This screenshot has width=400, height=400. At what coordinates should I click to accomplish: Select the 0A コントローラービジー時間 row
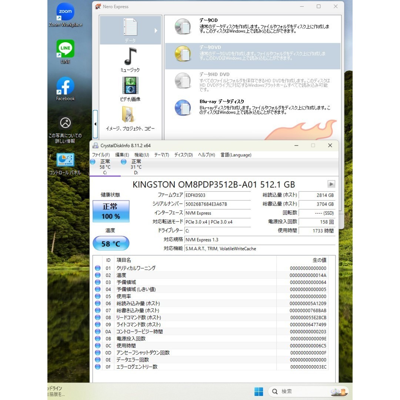(211, 331)
